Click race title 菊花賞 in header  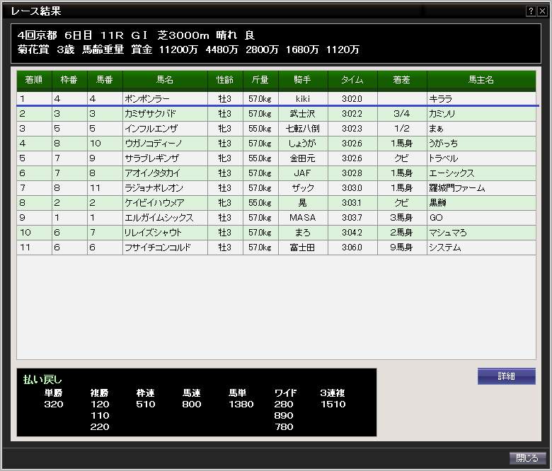(34, 50)
